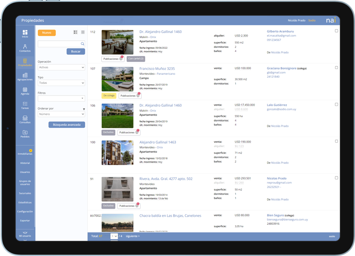Expand the Operación dropdown
This screenshot has width=355, height=256.
[61, 67]
